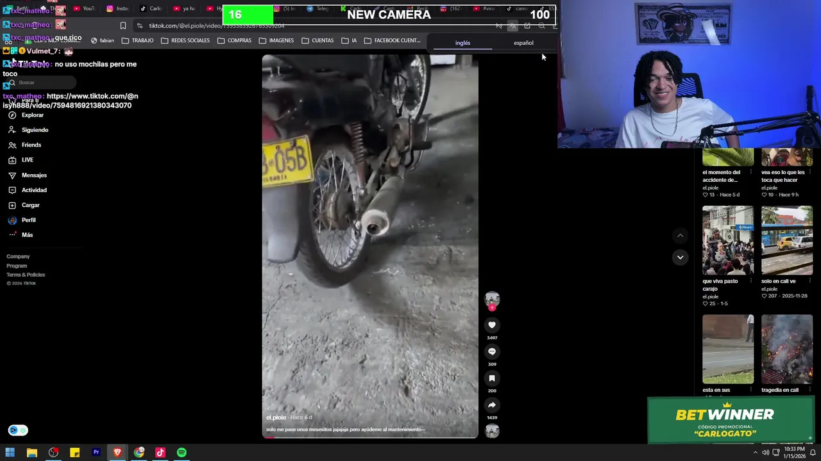The height and width of the screenshot is (461, 821).
Task: Click 'vea eso lo que les toca que hacer' title
Action: tap(783, 176)
